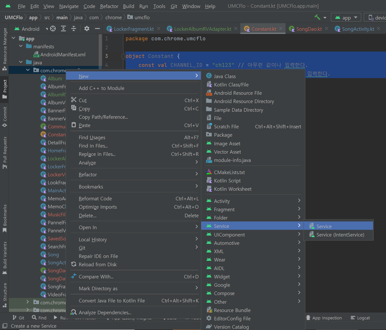Fold the object Constant code block
The width and height of the screenshot is (386, 330).
123,56
